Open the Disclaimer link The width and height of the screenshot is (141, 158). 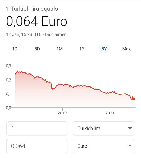[55, 34]
